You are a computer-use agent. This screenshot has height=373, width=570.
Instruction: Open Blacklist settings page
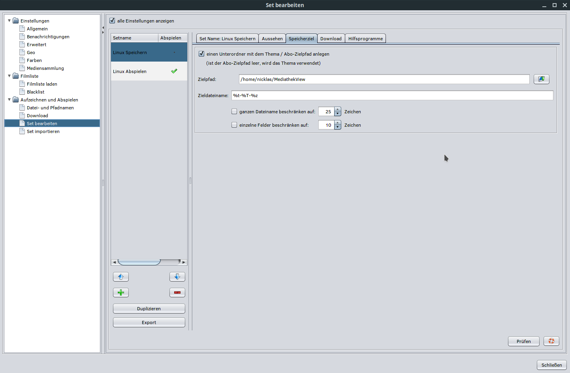36,92
